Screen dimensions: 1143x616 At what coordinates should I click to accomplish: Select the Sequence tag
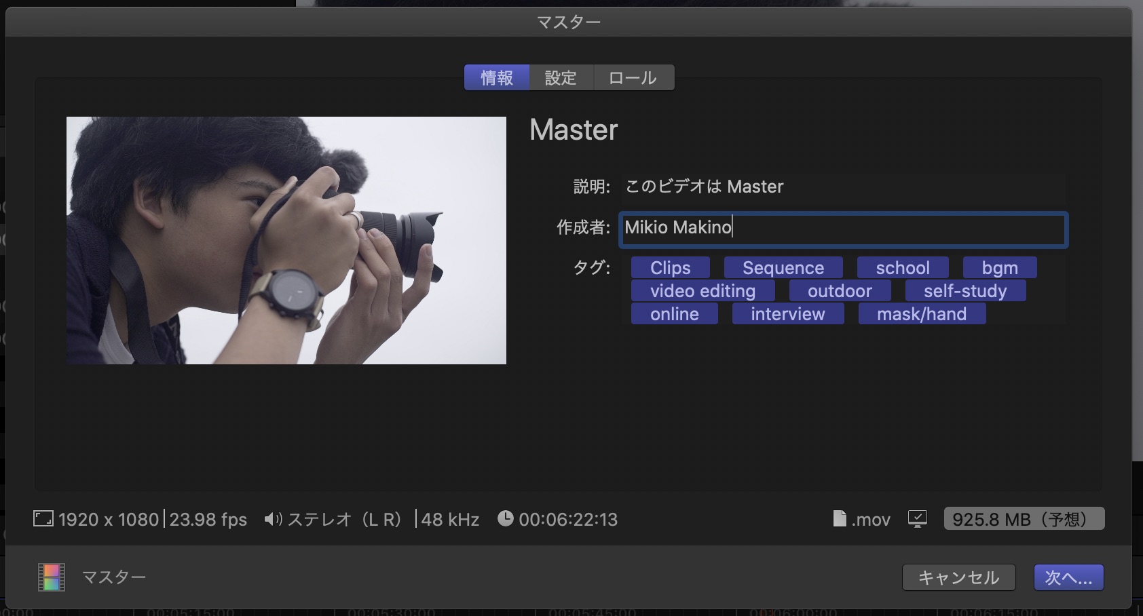[x=783, y=268]
